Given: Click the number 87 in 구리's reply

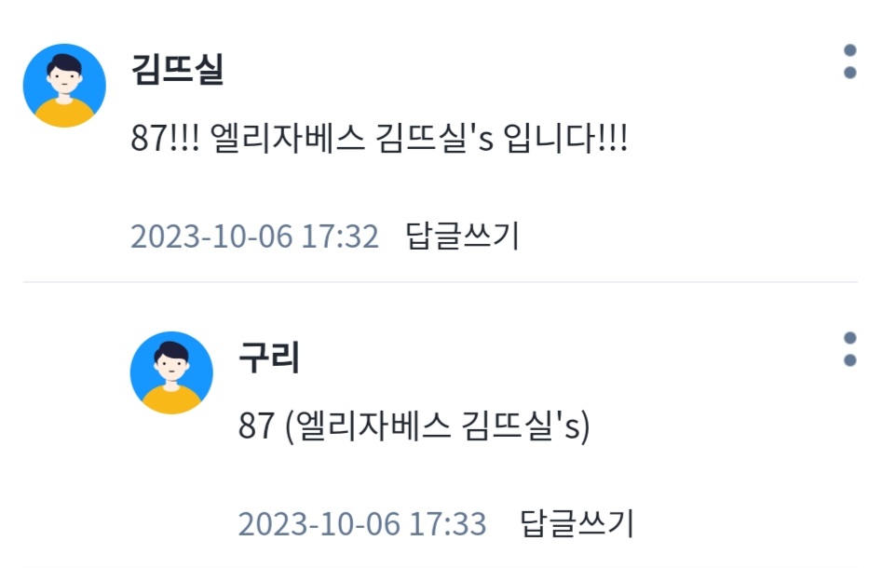Looking at the screenshot, I should (256, 426).
